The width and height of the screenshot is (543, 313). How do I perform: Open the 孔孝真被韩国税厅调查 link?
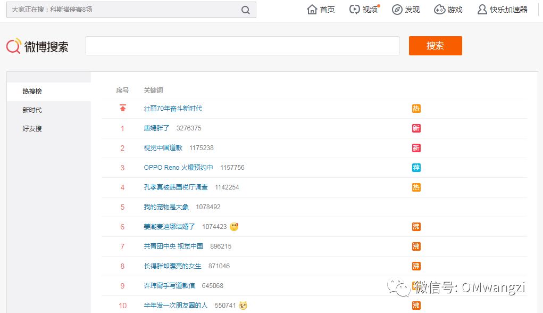coord(176,187)
